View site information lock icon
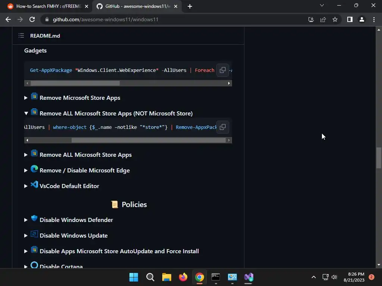Screen dimensions: 382x286 (47, 19)
